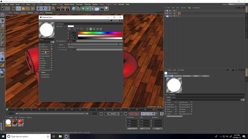Open the Character menu

(88, 4)
